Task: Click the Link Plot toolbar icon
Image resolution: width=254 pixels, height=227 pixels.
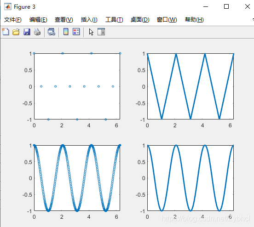Action: pyautogui.click(x=52, y=32)
